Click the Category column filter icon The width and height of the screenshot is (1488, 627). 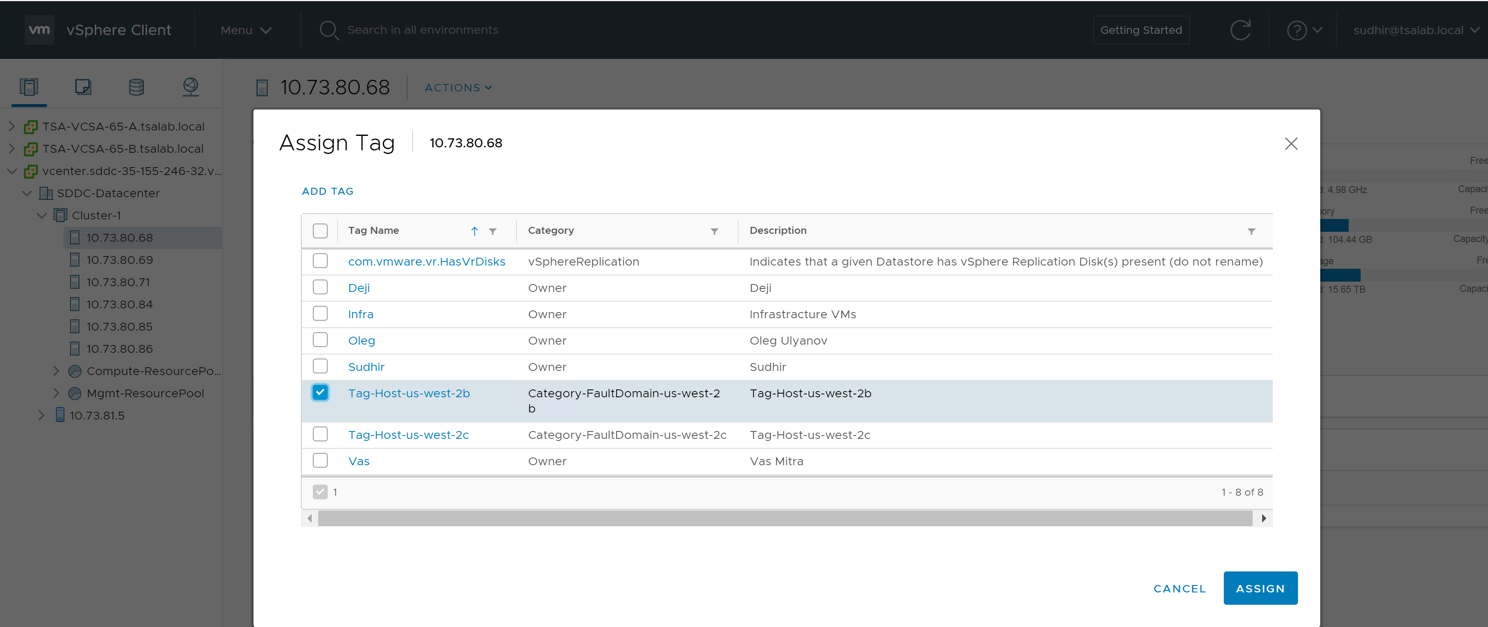pyautogui.click(x=714, y=231)
